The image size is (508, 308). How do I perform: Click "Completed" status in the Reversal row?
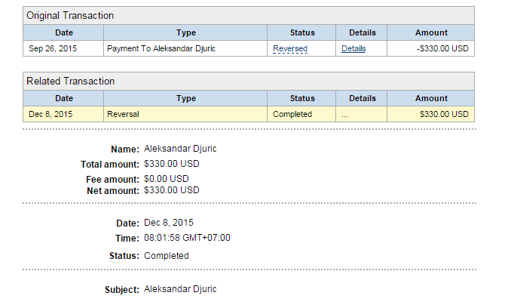292,114
